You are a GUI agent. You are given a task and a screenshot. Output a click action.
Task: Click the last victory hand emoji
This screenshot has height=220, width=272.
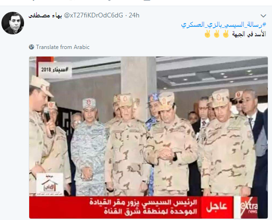[x=207, y=34]
